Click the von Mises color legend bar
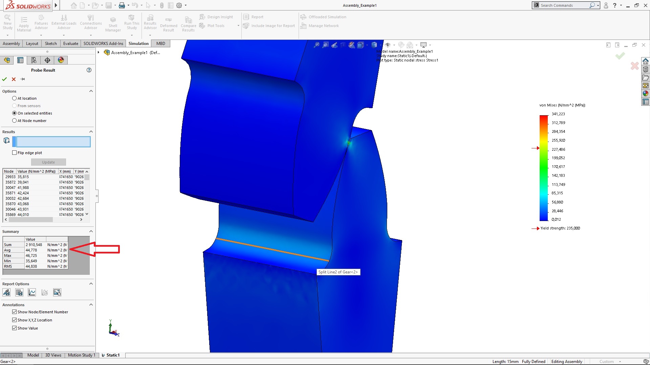 click(x=544, y=168)
